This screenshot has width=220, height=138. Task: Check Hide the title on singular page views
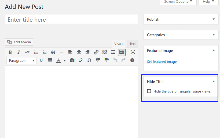click(x=149, y=91)
